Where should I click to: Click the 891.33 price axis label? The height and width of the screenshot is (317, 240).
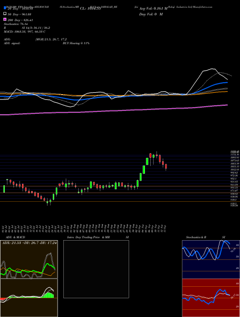click(x=235, y=188)
